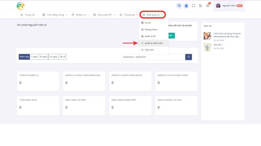Click the home icon beside Trang chủ

pyautogui.click(x=22, y=15)
